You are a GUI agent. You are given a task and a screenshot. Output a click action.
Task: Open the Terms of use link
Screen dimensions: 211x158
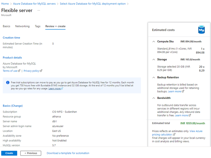tap(10, 71)
